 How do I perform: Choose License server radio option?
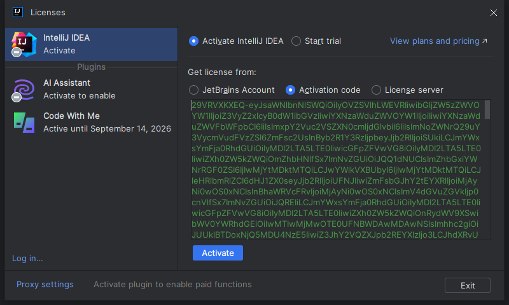(x=377, y=90)
